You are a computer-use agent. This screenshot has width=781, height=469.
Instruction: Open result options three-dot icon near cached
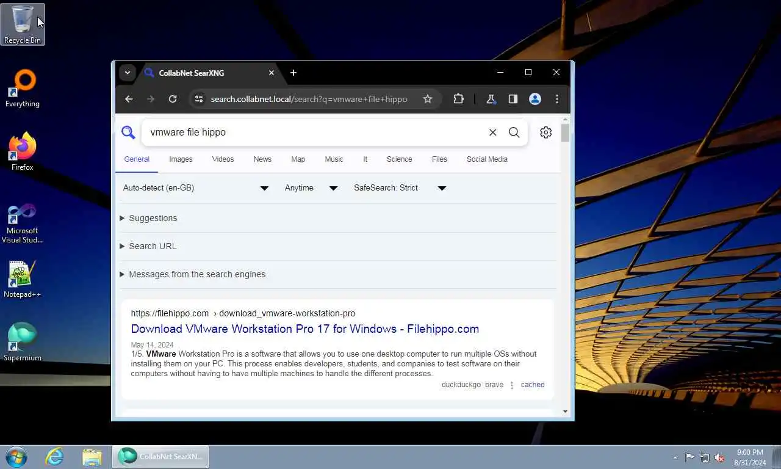coord(512,385)
